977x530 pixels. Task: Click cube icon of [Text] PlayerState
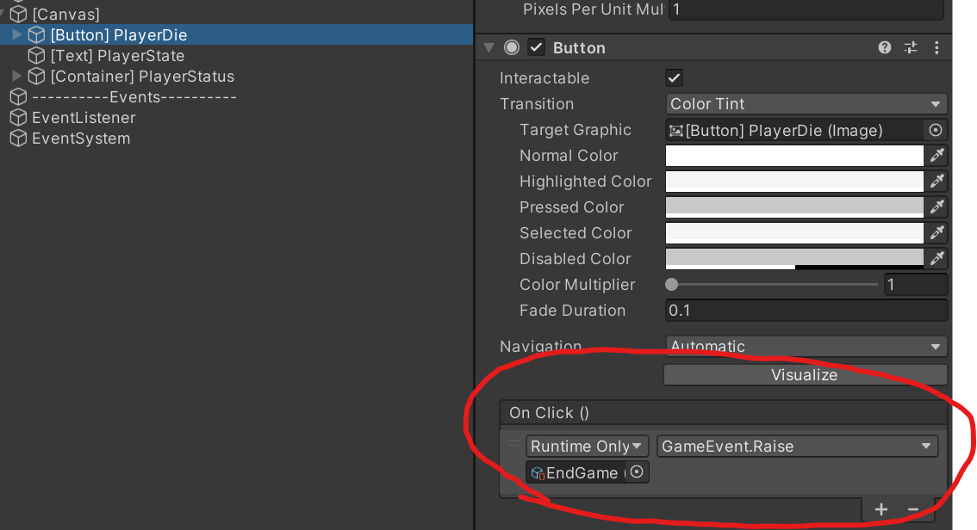pos(37,55)
